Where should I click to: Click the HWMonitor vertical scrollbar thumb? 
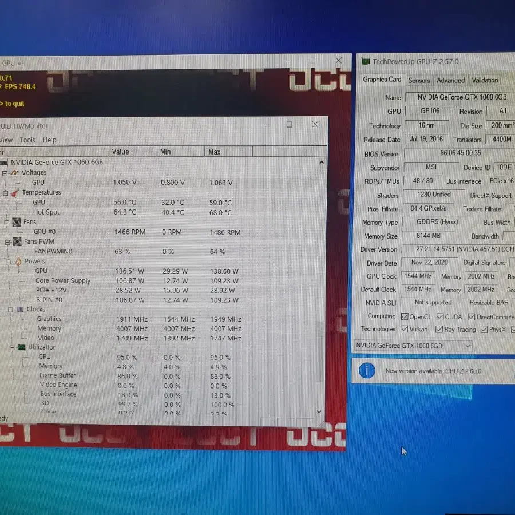pyautogui.click(x=318, y=351)
